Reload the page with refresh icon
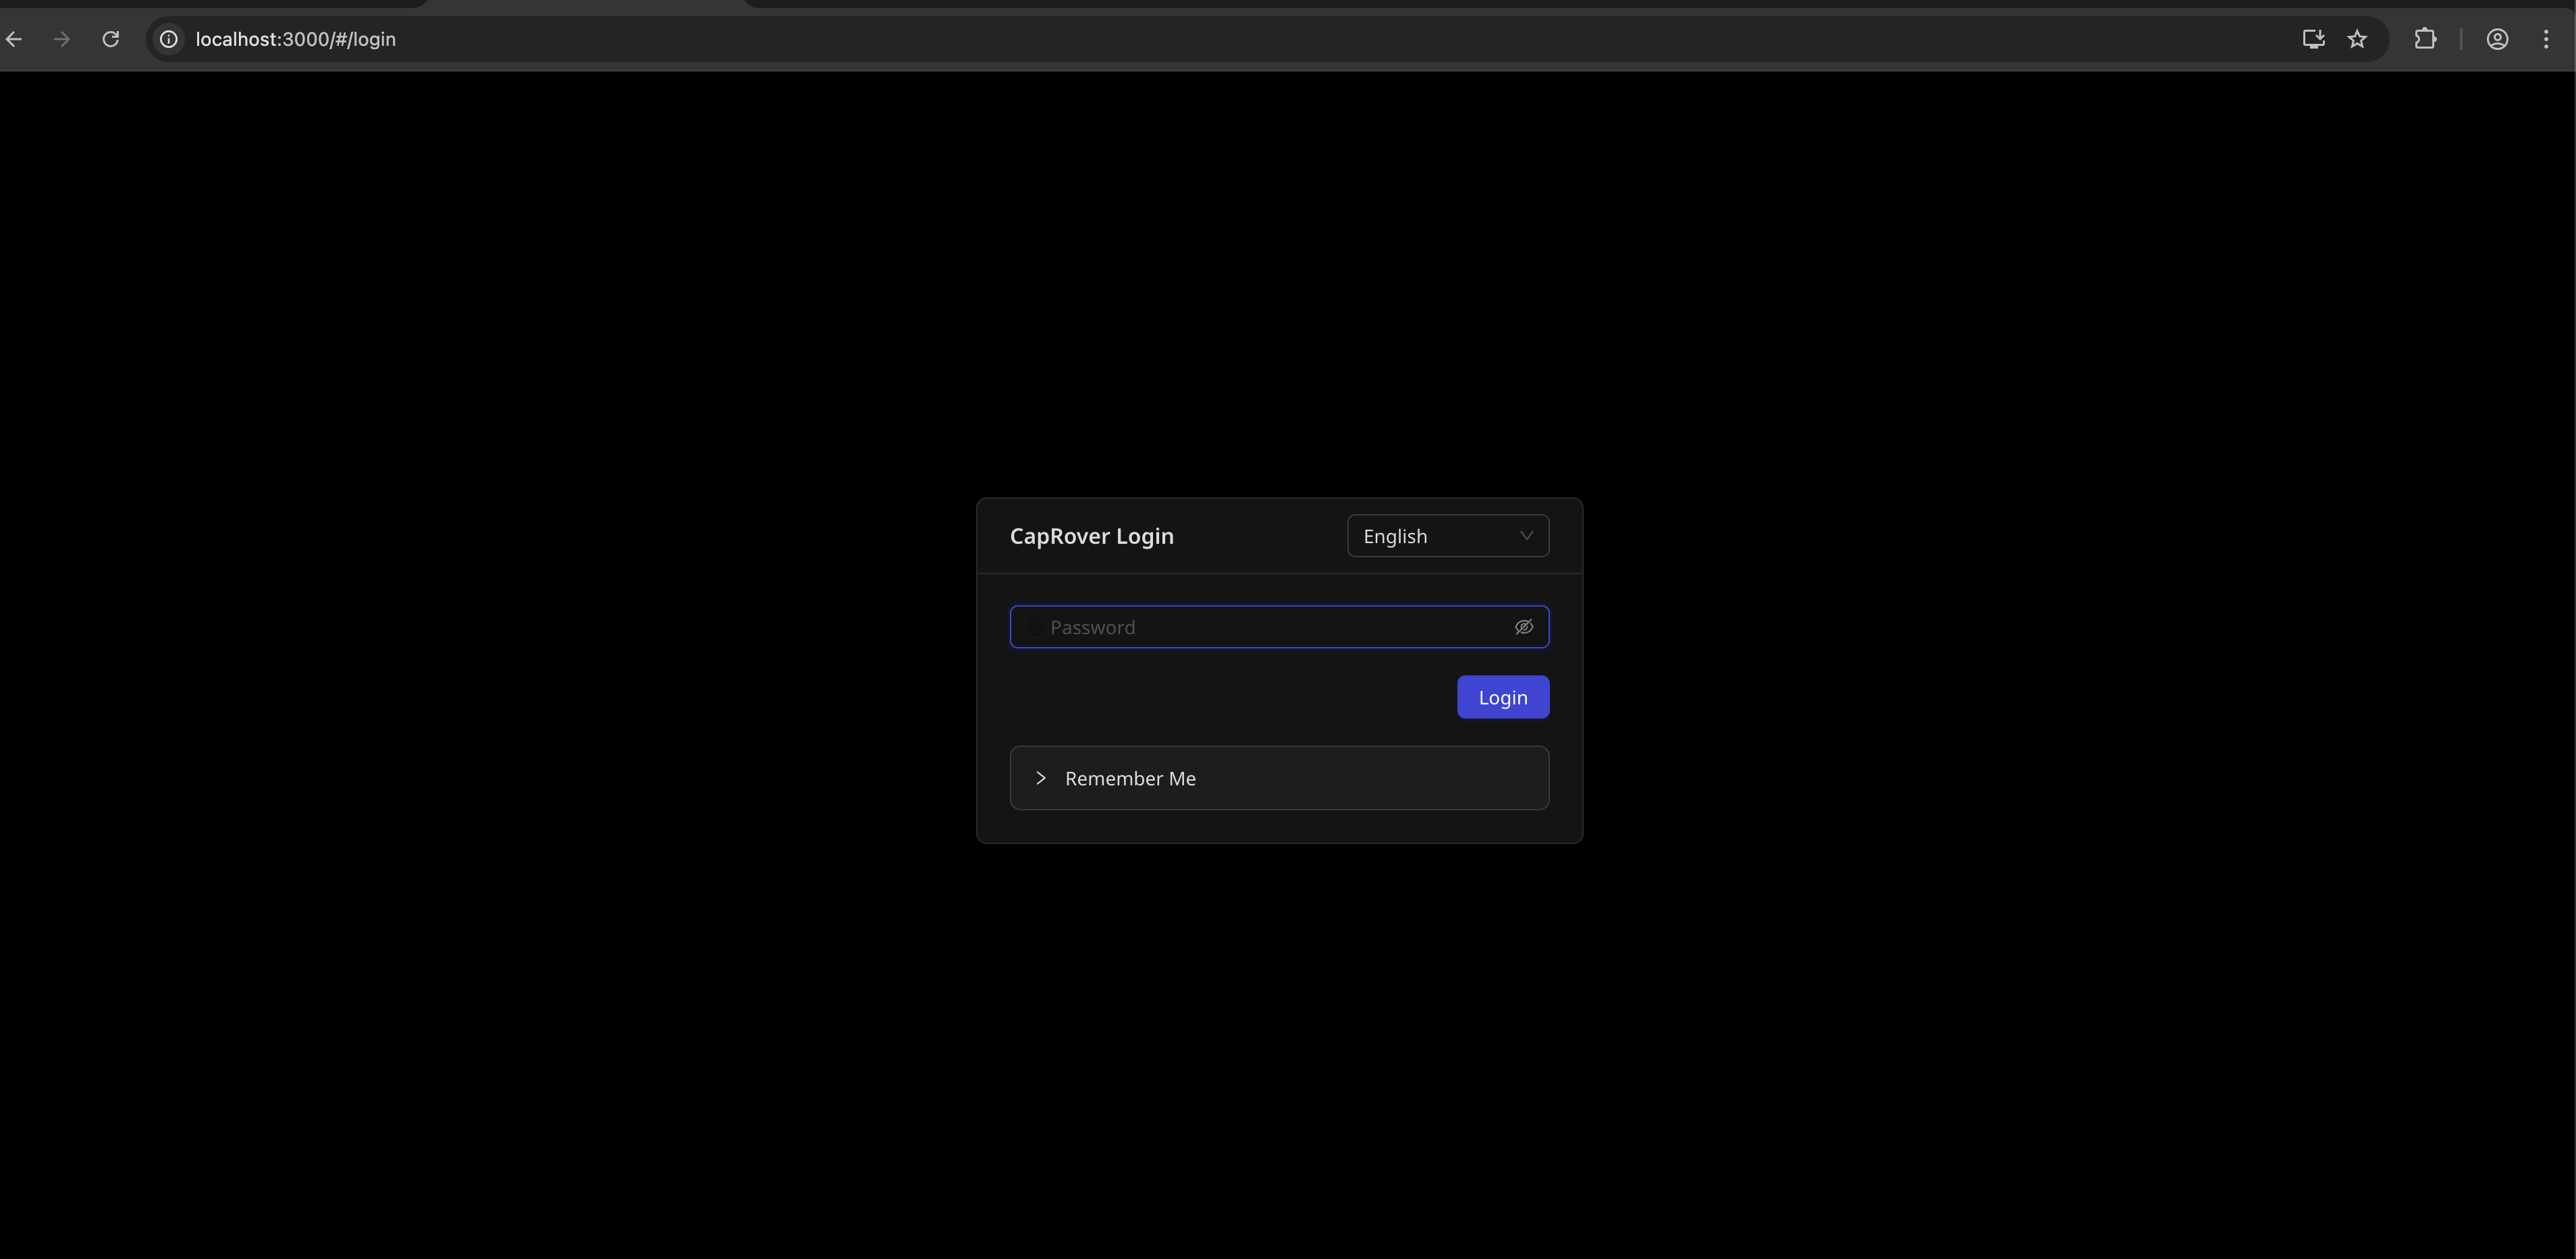Viewport: 2576px width, 1259px height. click(111, 39)
